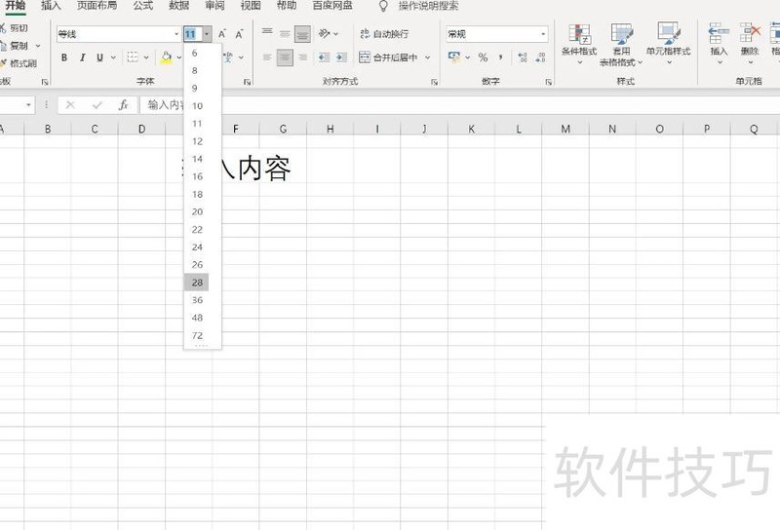Screen dimensions: 780x530
Task: Apply italic formatting with I button
Action: tap(82, 57)
